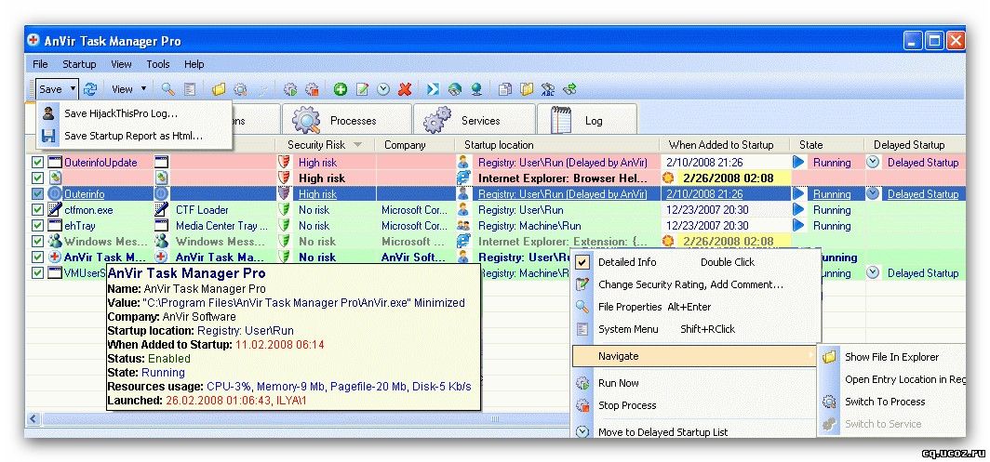Click the magnifying glass toolbar icon
The width and height of the screenshot is (990, 462).
pos(167,89)
